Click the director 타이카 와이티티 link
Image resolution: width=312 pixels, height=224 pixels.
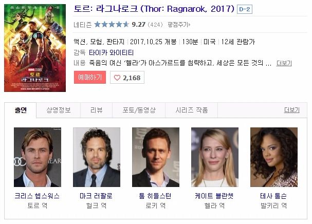point(111,53)
